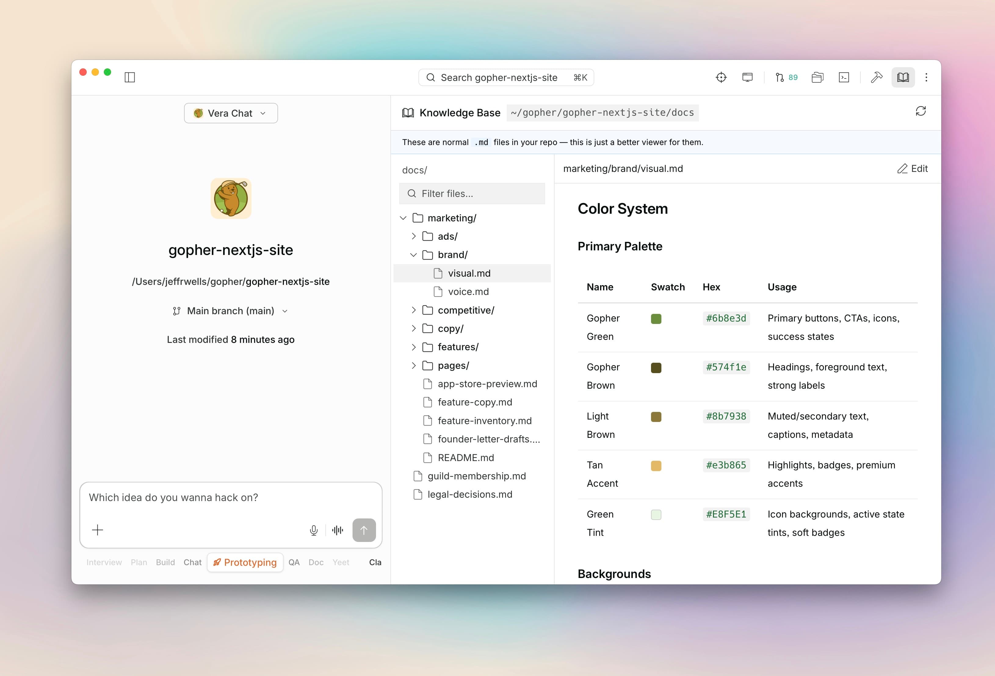Open the Knowledge Base book icon
The image size is (995, 676).
[903, 77]
